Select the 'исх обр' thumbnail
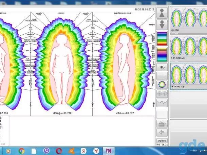207x155 pixels. (x=189, y=20)
